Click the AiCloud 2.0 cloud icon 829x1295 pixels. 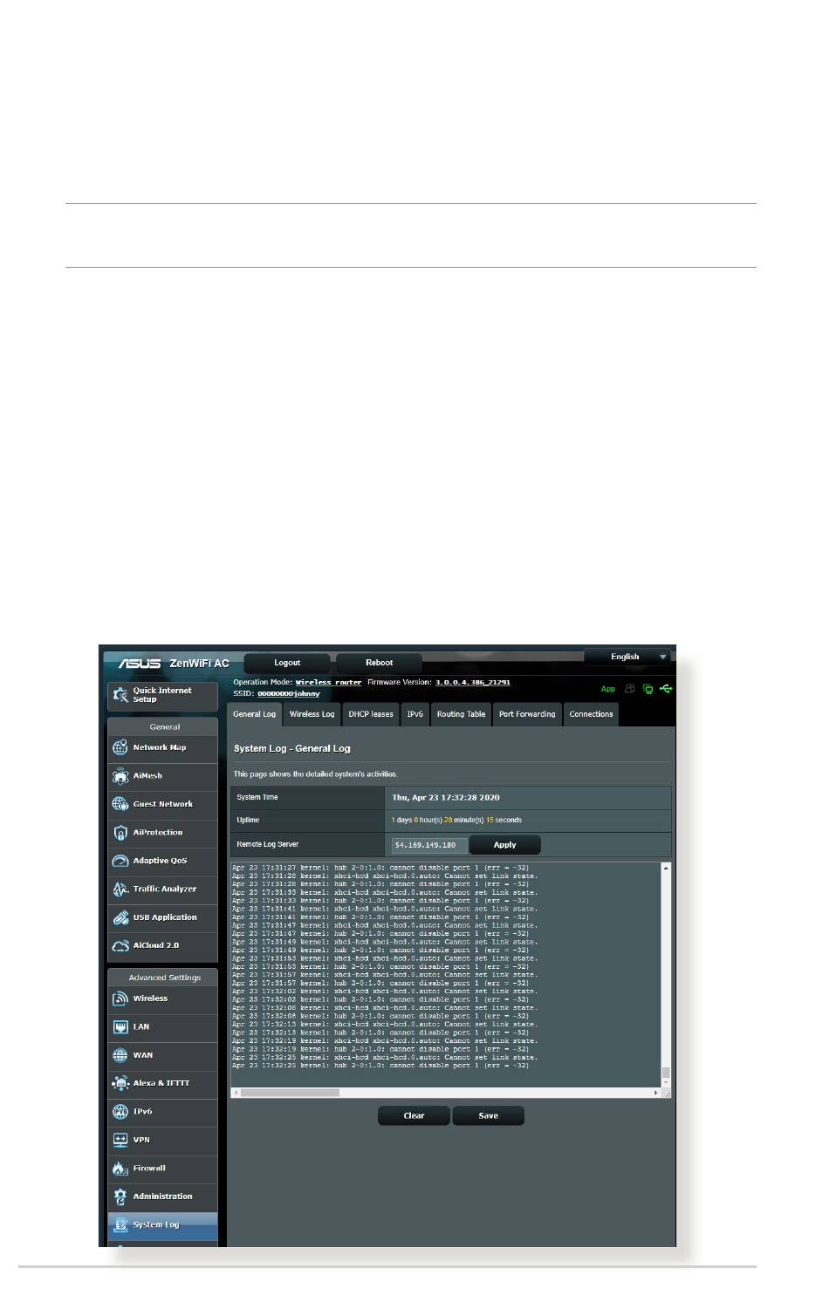click(x=120, y=945)
